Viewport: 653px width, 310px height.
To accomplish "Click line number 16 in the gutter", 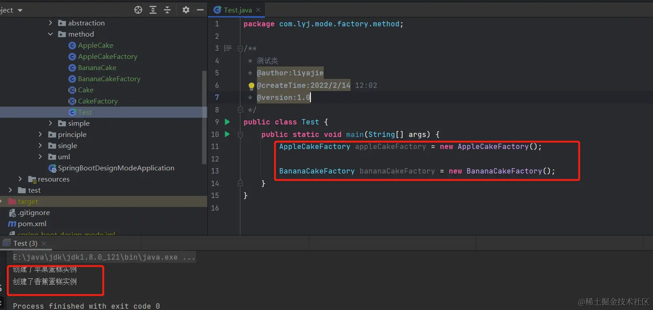I will click(215, 208).
